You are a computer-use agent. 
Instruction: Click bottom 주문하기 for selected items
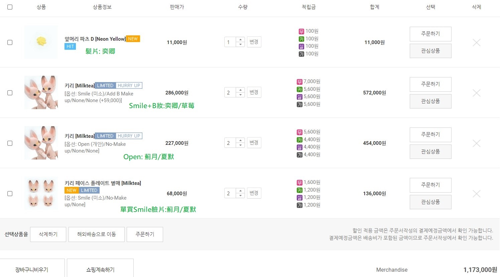click(145, 235)
